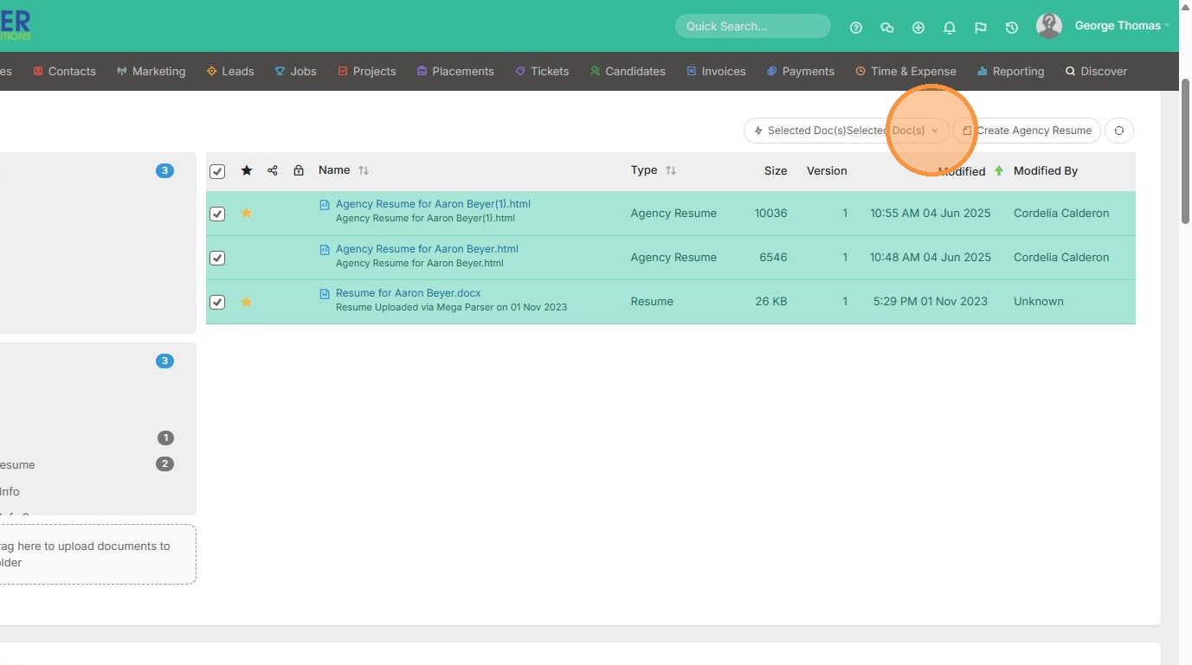This screenshot has height=665, width=1192.
Task: Click the refresh documents icon button
Action: pyautogui.click(x=1119, y=131)
